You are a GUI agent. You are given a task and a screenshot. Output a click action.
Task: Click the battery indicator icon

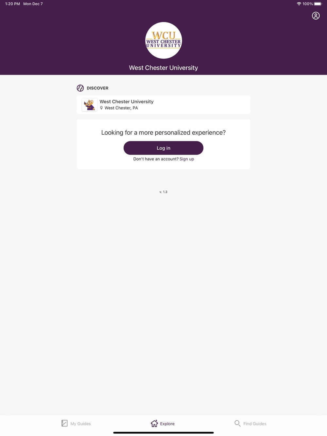point(318,4)
